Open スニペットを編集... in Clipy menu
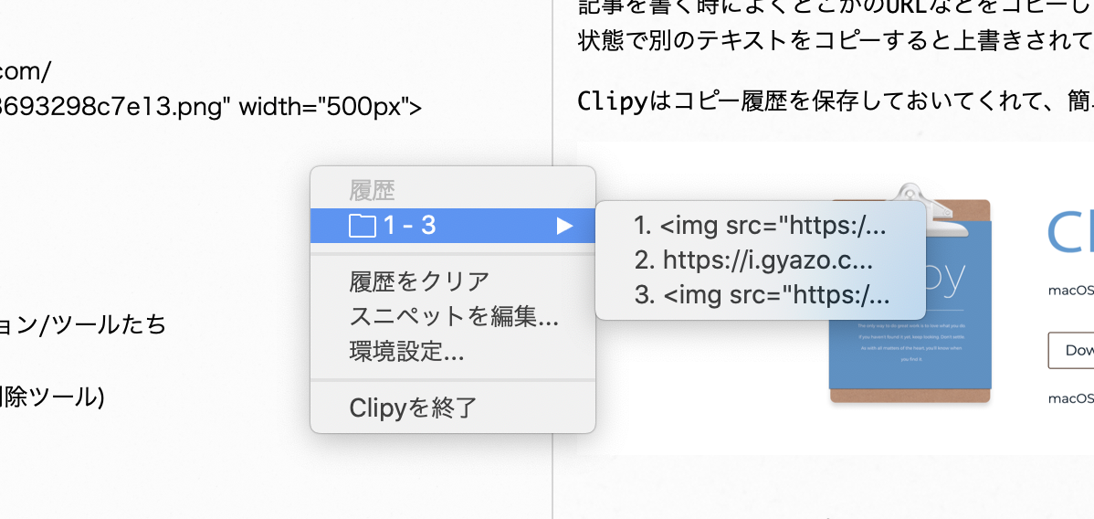 coord(453,316)
